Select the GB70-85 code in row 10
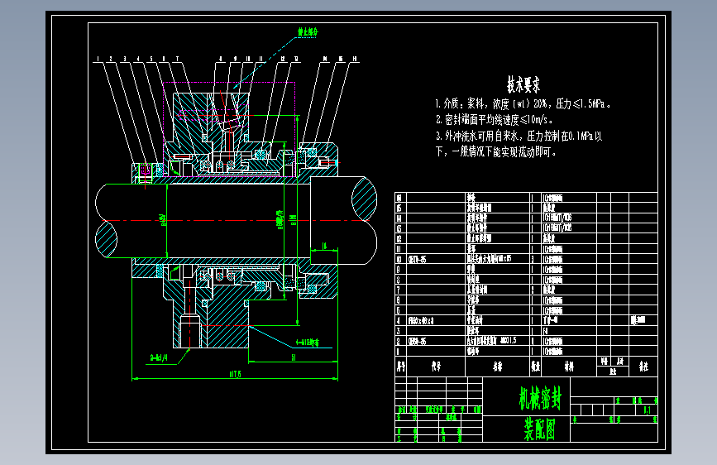717x465 pixels. (417, 260)
